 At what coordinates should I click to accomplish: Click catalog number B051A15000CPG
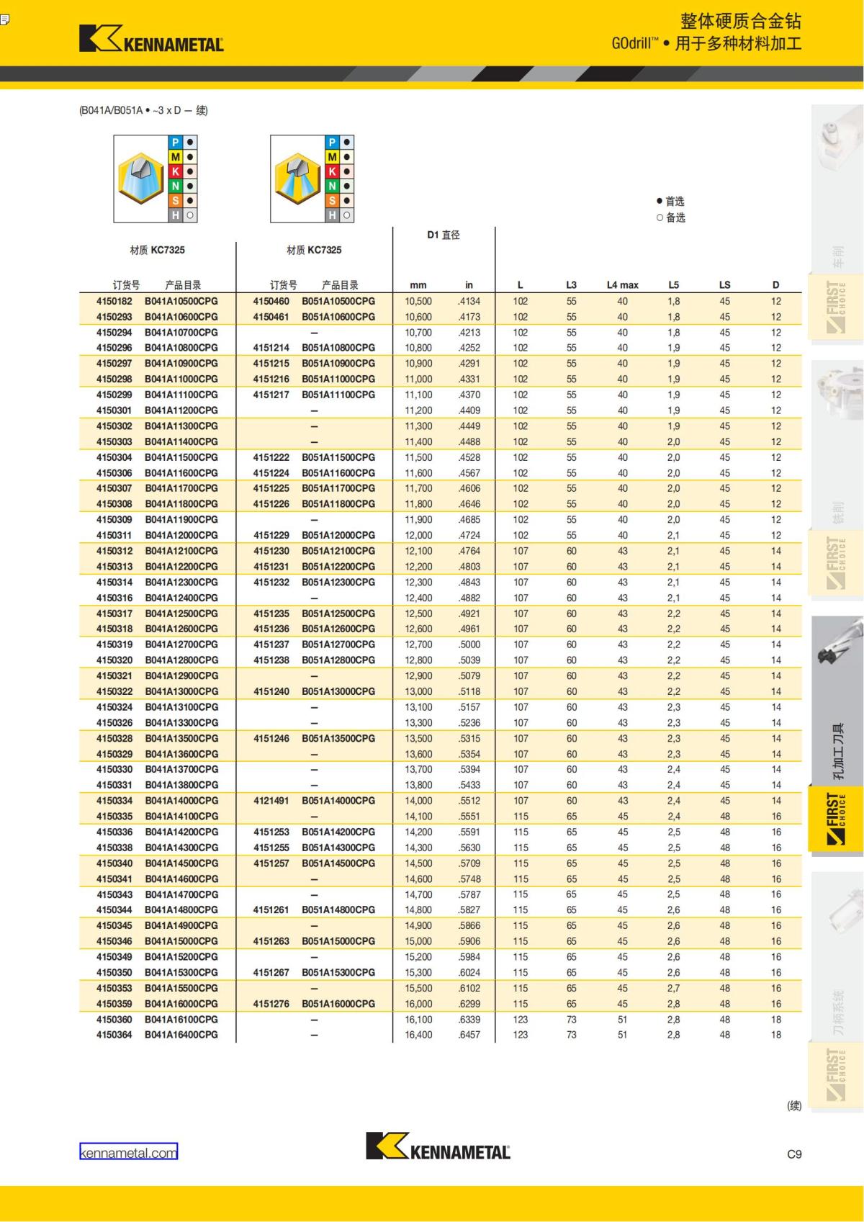pyautogui.click(x=338, y=941)
